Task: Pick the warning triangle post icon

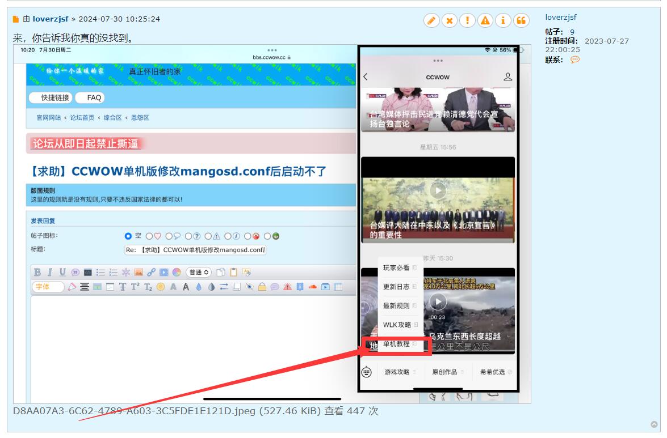Action: point(208,236)
